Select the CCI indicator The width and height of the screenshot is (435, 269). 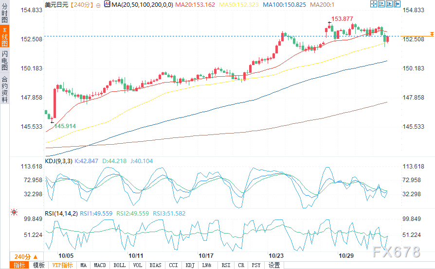pos(173,265)
